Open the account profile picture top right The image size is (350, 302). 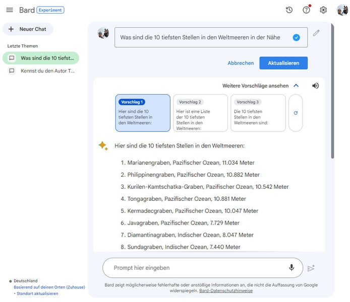point(342,10)
